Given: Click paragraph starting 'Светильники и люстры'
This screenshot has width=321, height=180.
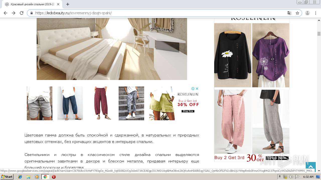Looking at the screenshot, I should tap(112, 161).
